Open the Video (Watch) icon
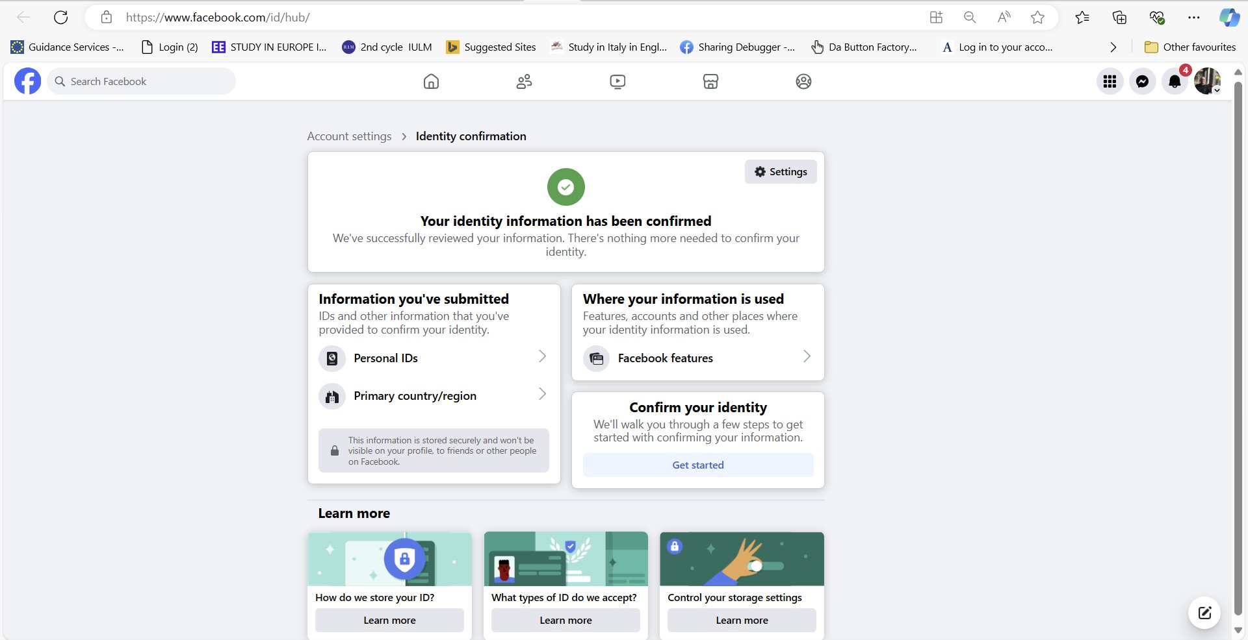 click(x=617, y=81)
